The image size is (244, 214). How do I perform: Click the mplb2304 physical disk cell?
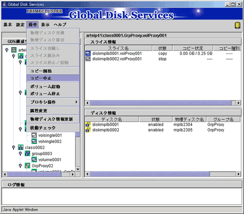183,124
